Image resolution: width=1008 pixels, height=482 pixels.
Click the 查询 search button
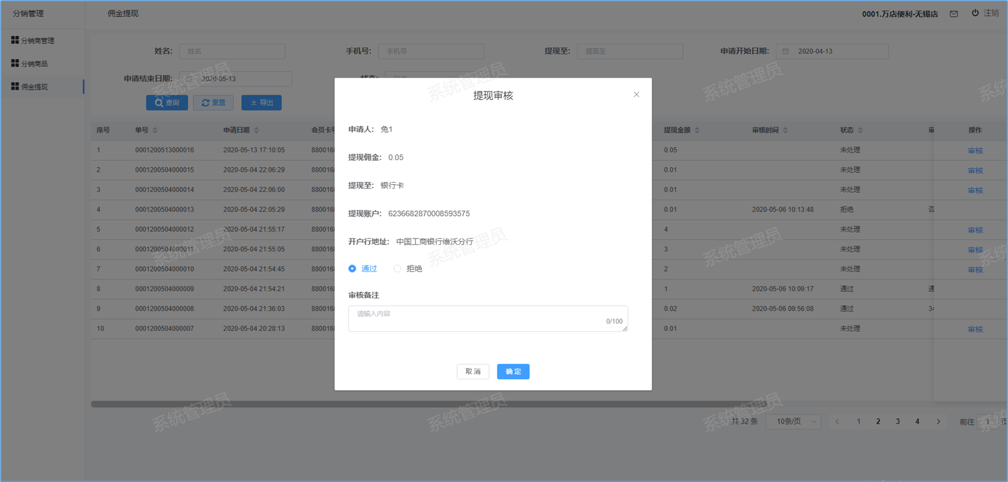pyautogui.click(x=167, y=103)
